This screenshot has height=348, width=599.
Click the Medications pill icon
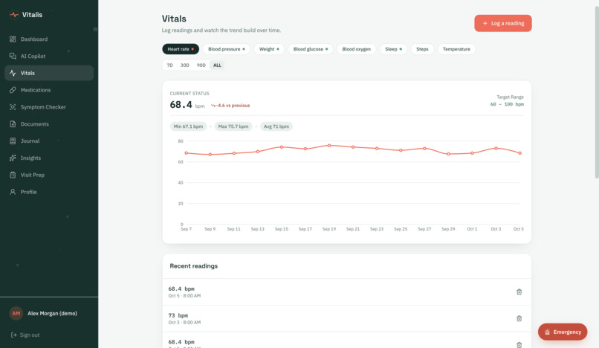13,90
